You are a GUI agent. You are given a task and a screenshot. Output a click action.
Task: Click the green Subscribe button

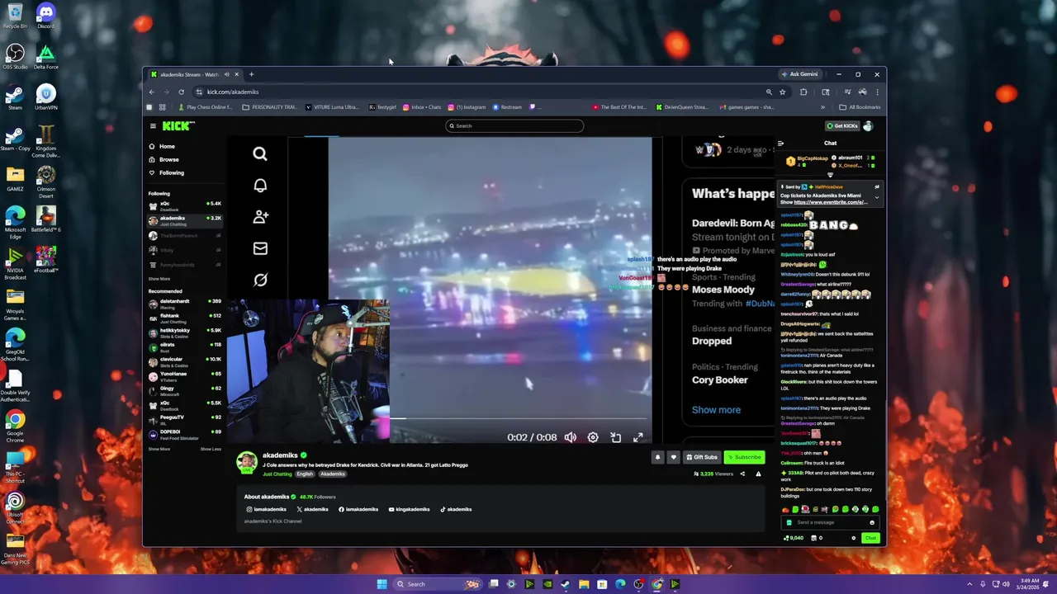tap(744, 457)
